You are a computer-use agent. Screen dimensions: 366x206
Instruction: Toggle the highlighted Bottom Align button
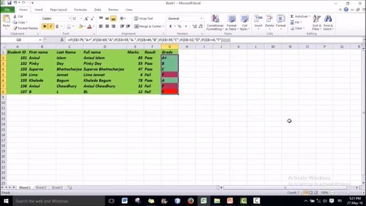[x=113, y=18]
